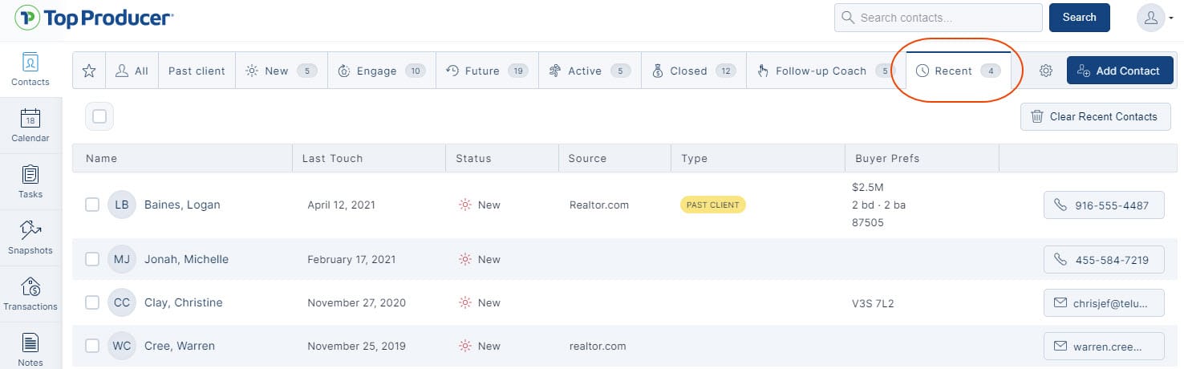Open Notes in the sidebar

pyautogui.click(x=30, y=350)
